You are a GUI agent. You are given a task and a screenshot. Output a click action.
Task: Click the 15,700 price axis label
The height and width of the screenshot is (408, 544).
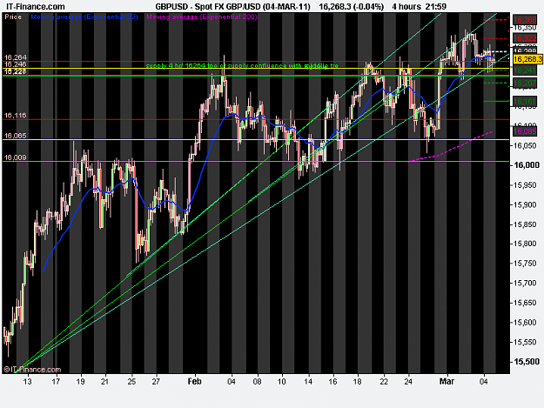tap(527, 283)
